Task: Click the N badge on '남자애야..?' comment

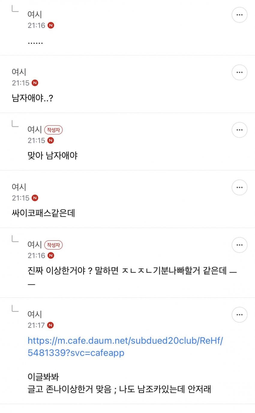Action: tap(35, 83)
